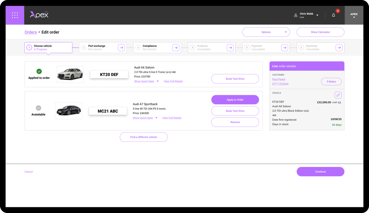Click the Payment step arrow icon
This screenshot has width=369, height=213.
click(285, 48)
